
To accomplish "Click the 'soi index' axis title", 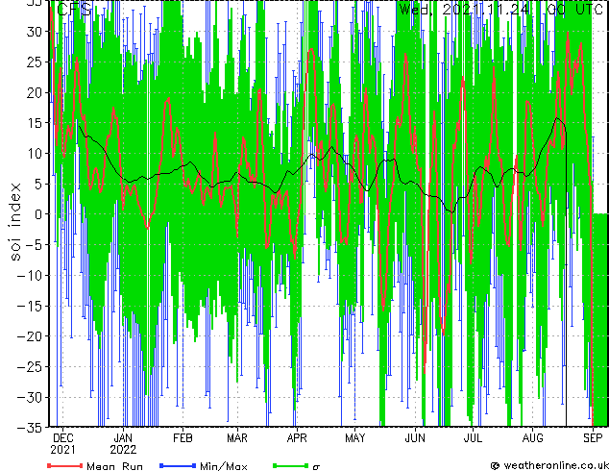I will tap(15, 221).
